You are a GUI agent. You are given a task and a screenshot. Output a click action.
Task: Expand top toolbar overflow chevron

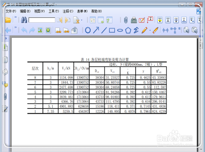click(16, 17)
